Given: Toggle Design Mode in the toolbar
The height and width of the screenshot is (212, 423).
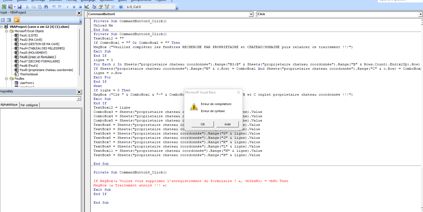Looking at the screenshot, I should (x=86, y=7).
